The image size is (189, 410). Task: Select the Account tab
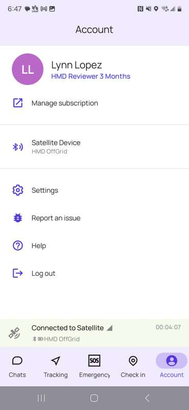pyautogui.click(x=172, y=367)
